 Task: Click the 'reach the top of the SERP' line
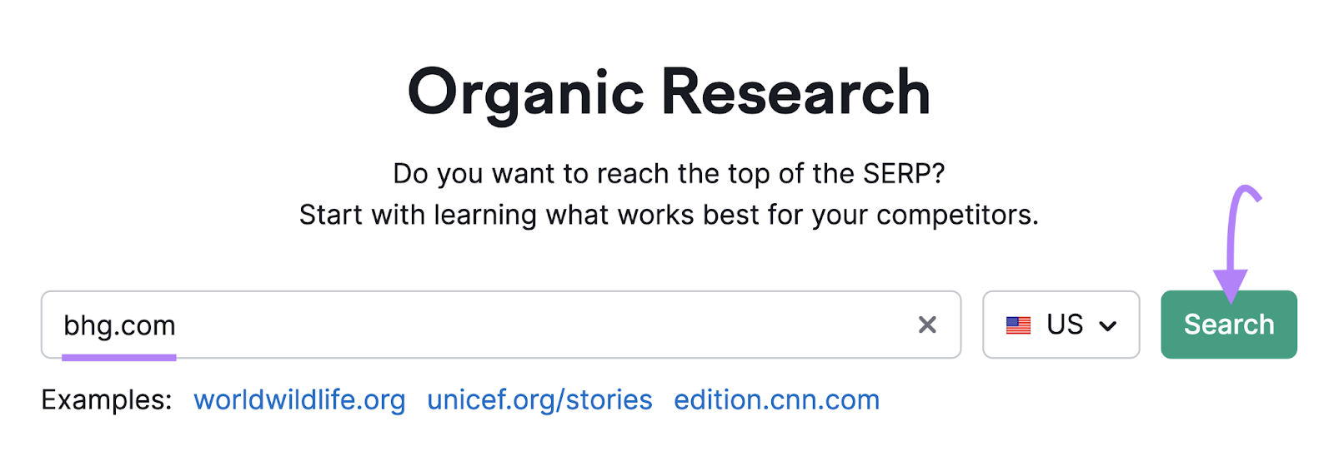[668, 174]
